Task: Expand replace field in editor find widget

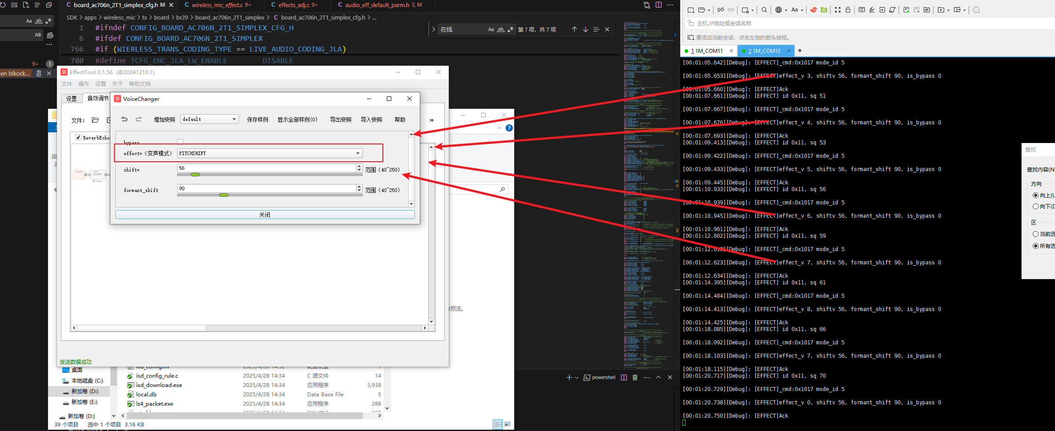Action: coord(433,29)
